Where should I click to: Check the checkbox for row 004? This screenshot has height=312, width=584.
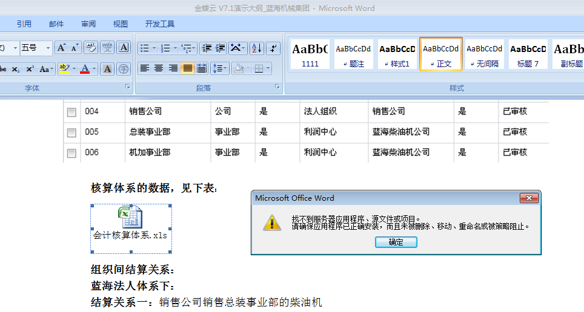tap(71, 112)
